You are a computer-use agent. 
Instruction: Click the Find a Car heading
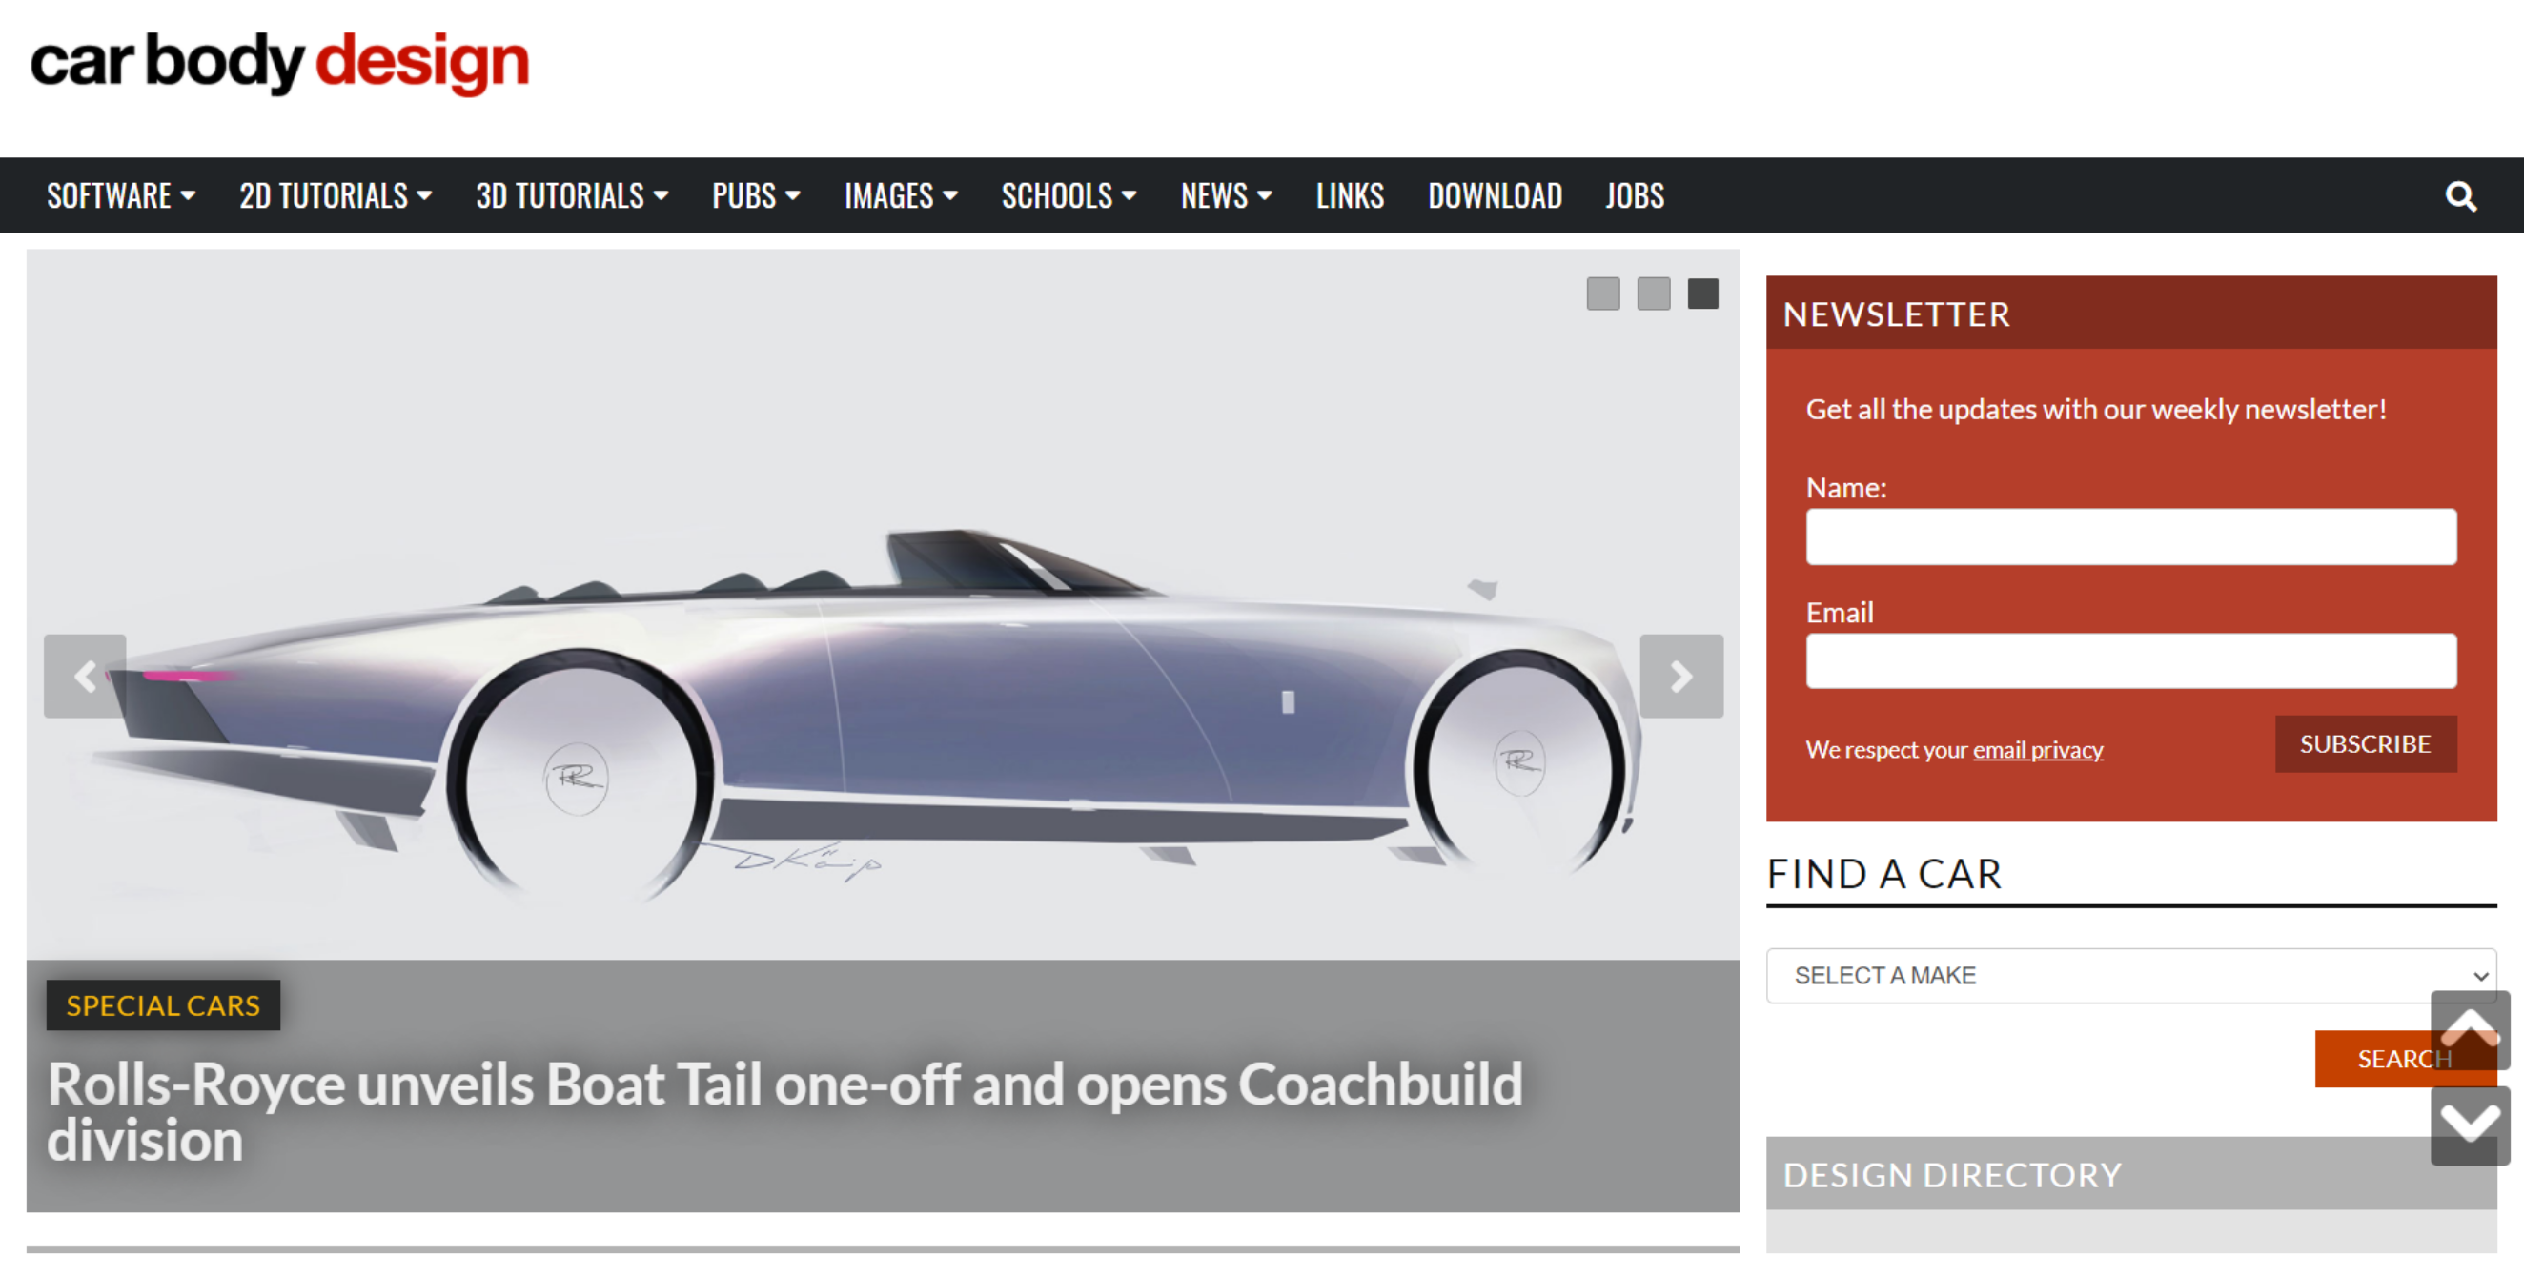pos(1884,874)
